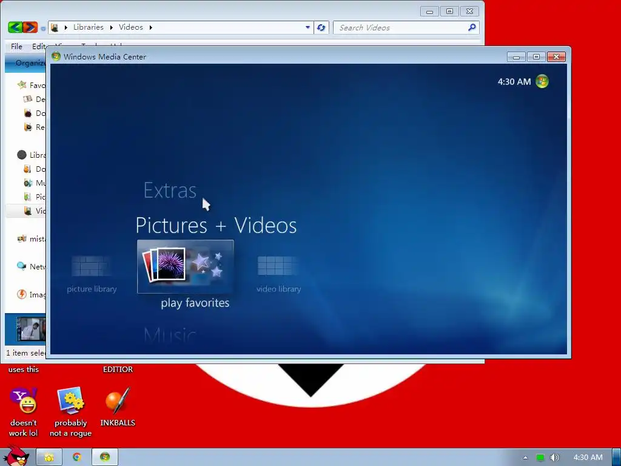The width and height of the screenshot is (621, 466).
Task: Click the search magnifier icon in Explorer
Action: click(x=472, y=27)
